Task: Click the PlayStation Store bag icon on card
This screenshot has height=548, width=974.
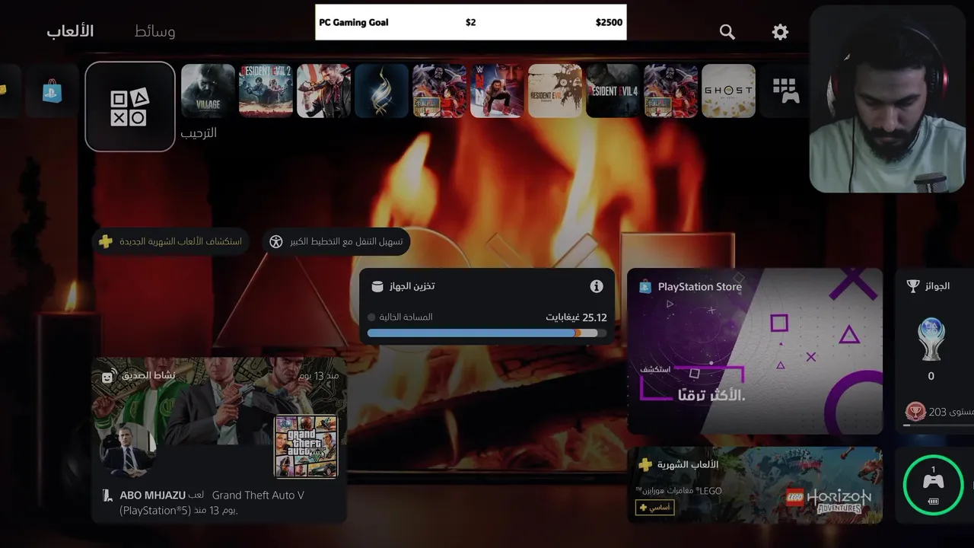Action: click(x=645, y=287)
